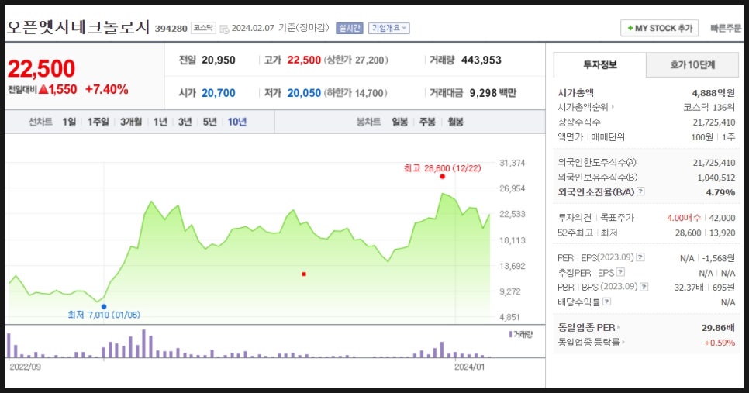Switch to the 호가 10단계 tab
This screenshot has height=393, width=749.
692,65
